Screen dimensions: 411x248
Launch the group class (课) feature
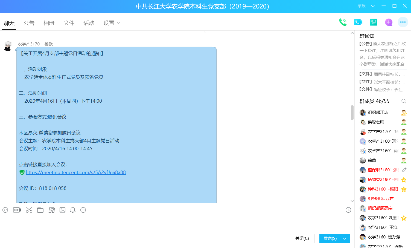(x=374, y=22)
